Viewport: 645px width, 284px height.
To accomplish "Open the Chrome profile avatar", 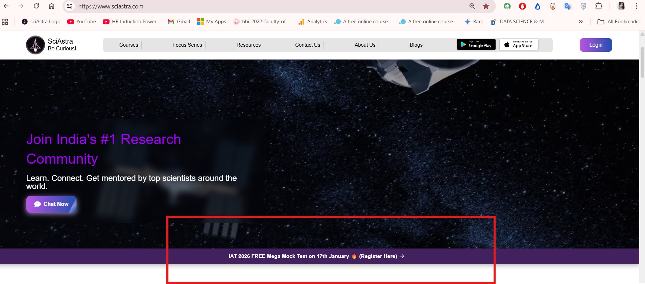I will [621, 6].
